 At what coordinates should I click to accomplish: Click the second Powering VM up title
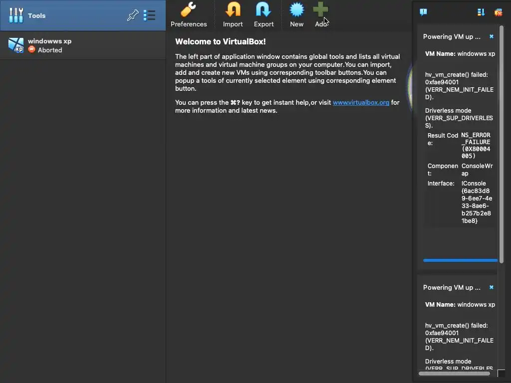coord(452,287)
